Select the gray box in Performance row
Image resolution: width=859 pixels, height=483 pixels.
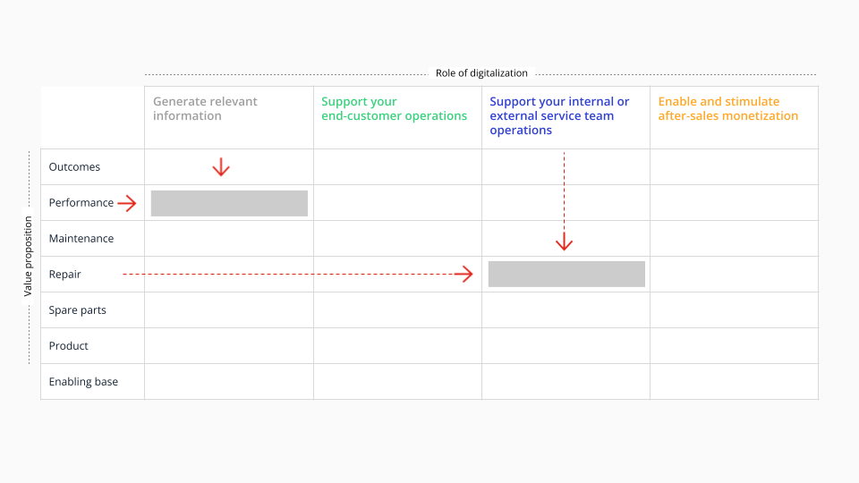point(229,203)
